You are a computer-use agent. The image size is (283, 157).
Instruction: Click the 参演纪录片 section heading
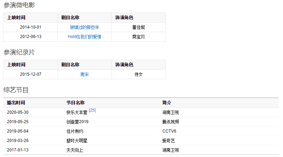pyautogui.click(x=19, y=52)
